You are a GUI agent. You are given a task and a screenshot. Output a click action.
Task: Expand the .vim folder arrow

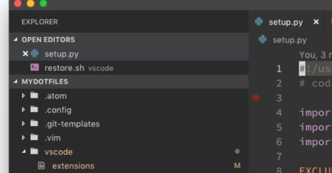click(23, 138)
